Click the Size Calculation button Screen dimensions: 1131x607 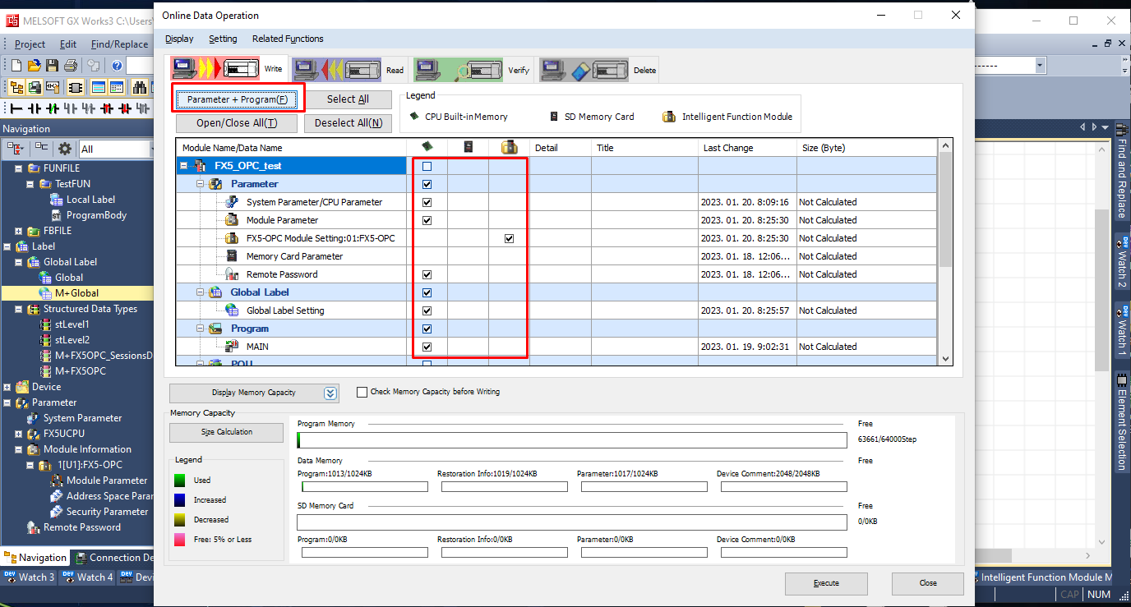pyautogui.click(x=228, y=432)
